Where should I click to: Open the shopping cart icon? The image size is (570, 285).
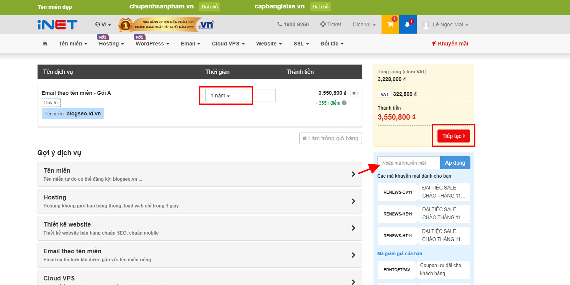[390, 24]
